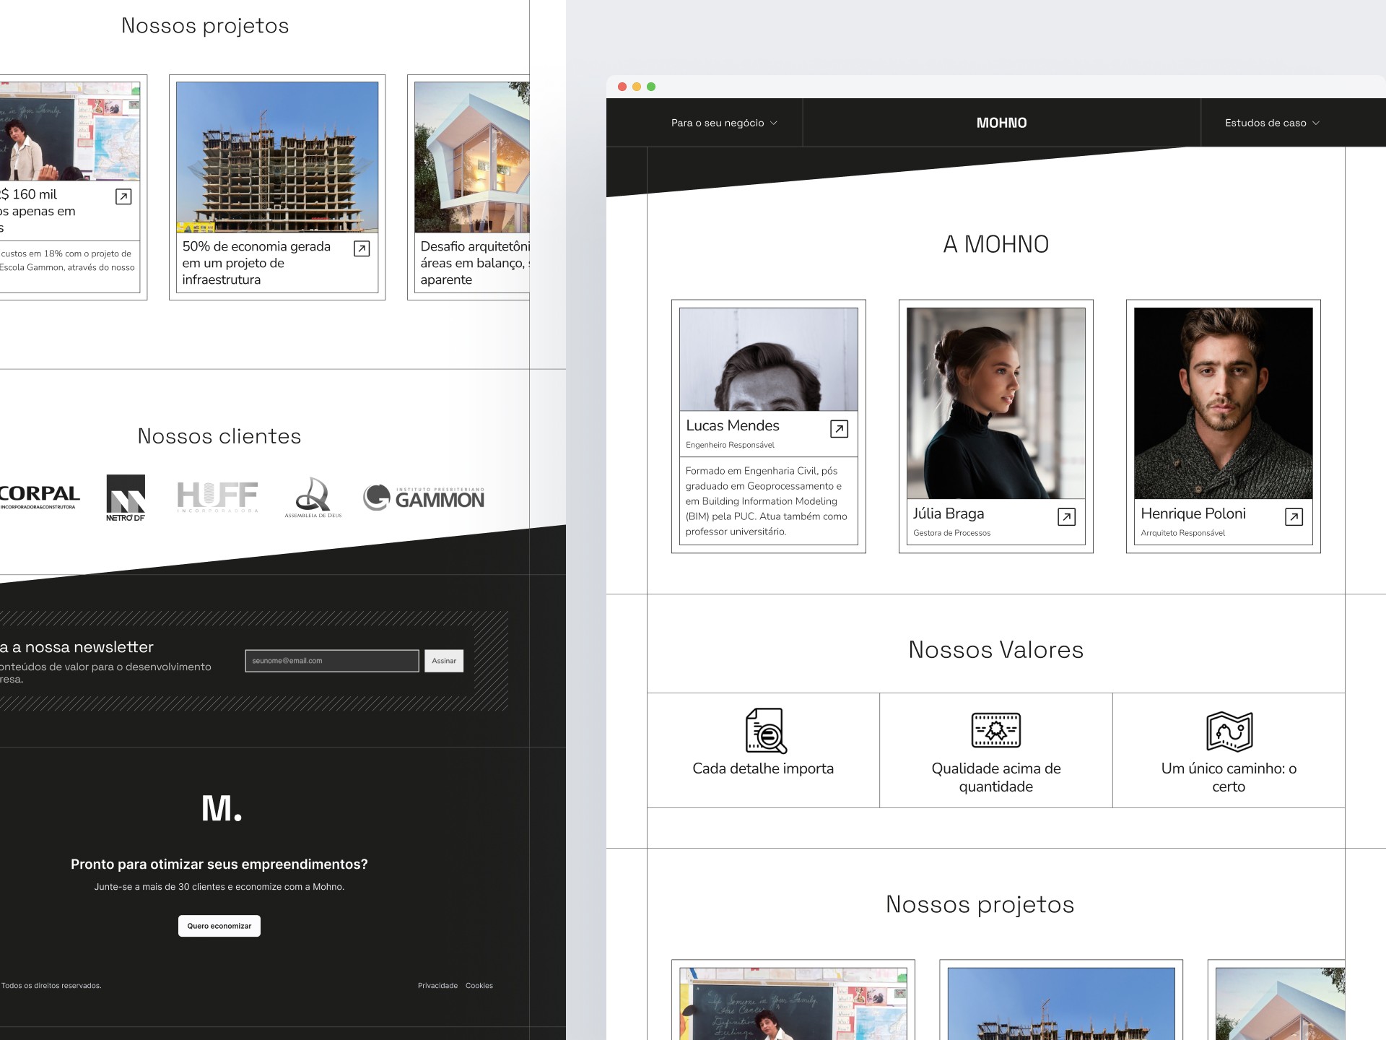Screen dimensions: 1386x1040
Task: Click the HUFF Incorporadora logo
Action: (217, 497)
